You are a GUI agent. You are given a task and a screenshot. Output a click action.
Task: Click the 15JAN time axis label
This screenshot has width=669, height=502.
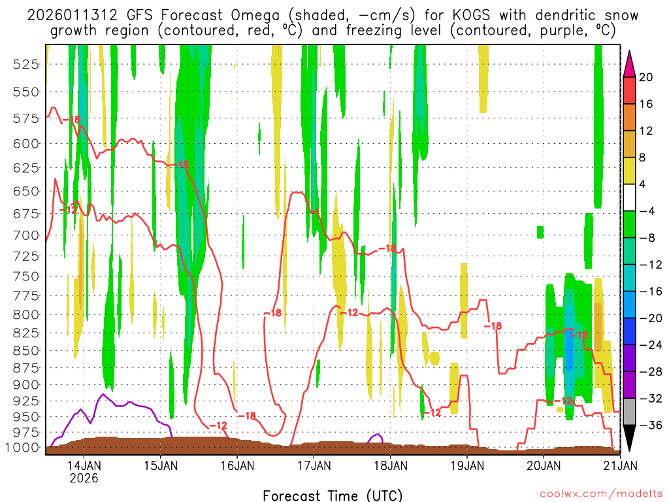[x=161, y=465]
